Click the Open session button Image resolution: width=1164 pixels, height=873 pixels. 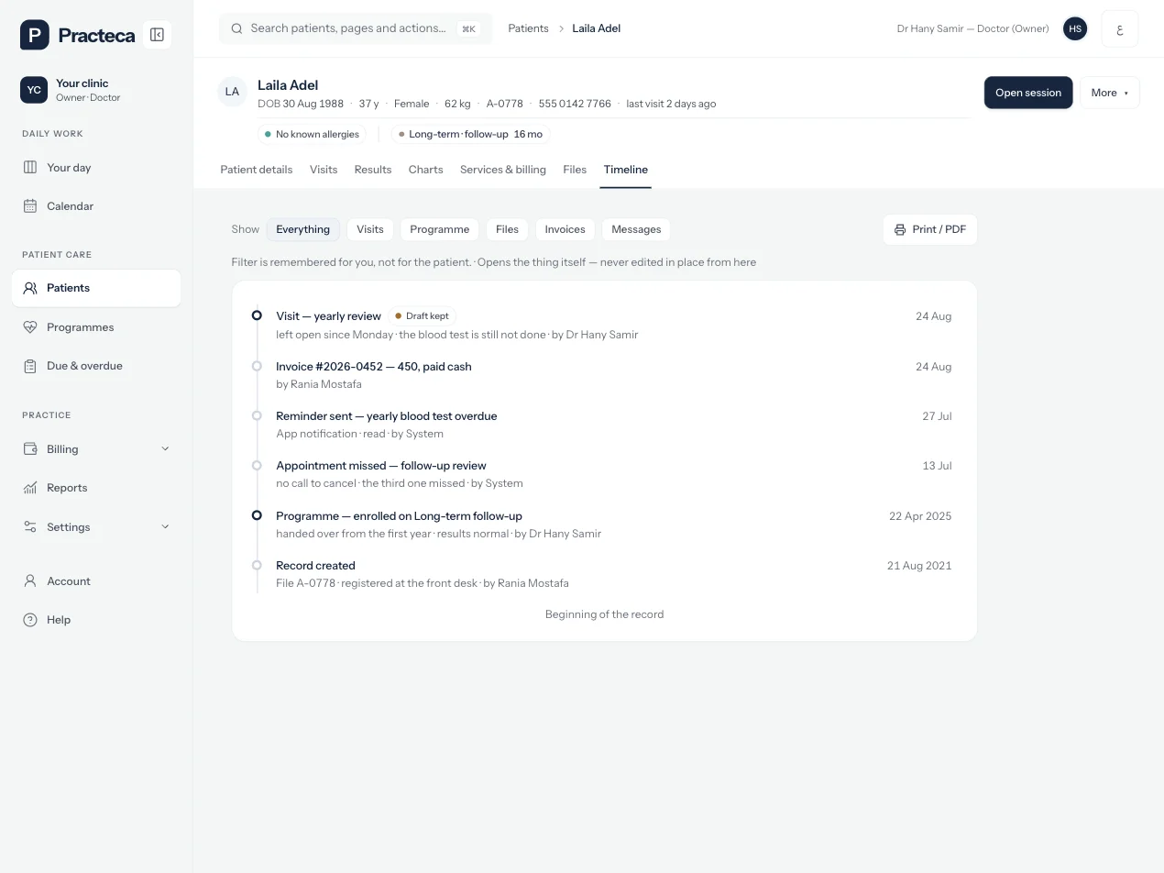(x=1028, y=93)
